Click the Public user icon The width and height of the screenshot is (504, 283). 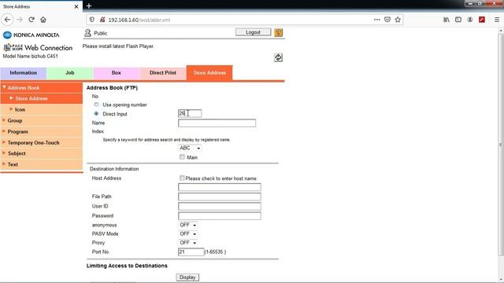[x=87, y=33]
